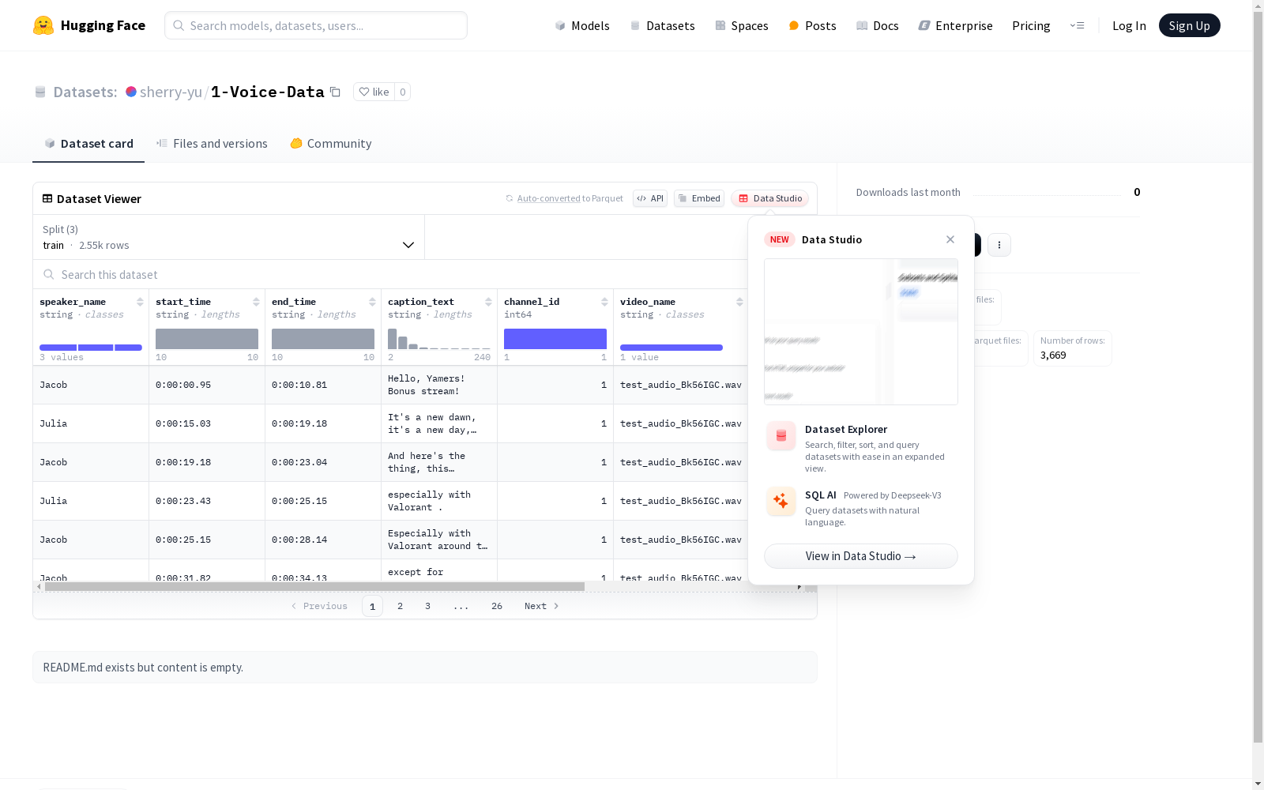Close the Data Studio popup

click(950, 239)
